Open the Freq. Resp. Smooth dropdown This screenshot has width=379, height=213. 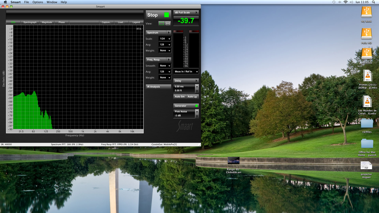tap(165, 66)
